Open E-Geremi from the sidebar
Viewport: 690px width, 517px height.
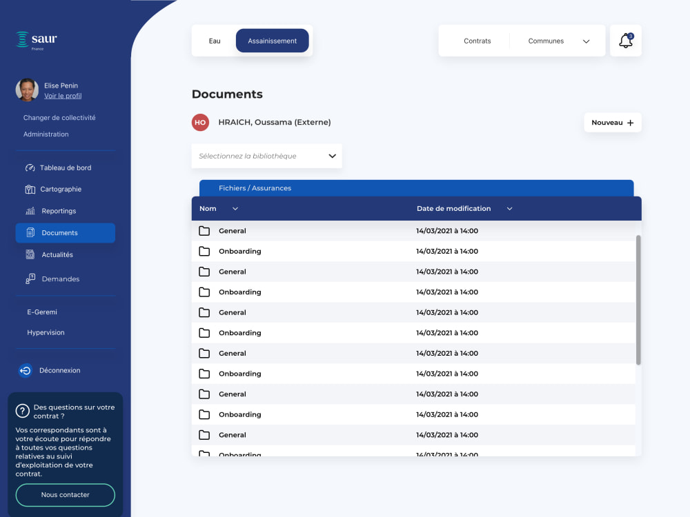42,312
